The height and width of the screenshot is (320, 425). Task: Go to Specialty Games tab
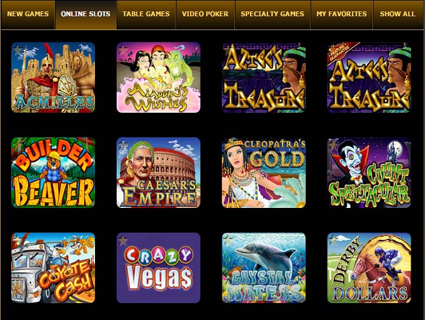pos(272,14)
